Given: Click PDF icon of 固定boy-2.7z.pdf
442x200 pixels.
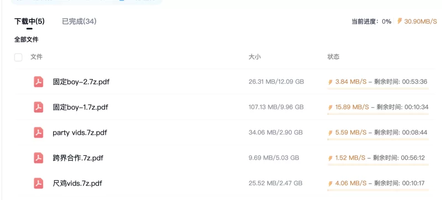Looking at the screenshot, I should [x=39, y=82].
